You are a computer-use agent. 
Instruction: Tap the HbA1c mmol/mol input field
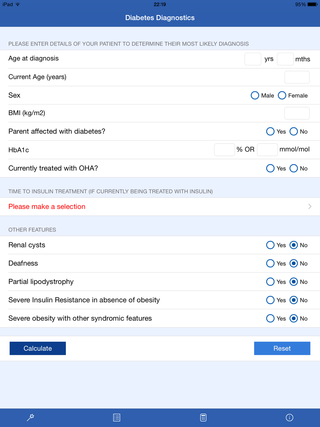pyautogui.click(x=267, y=150)
